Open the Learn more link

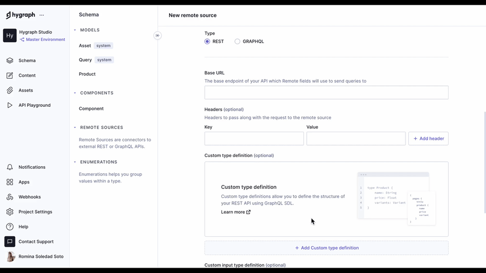point(235,212)
